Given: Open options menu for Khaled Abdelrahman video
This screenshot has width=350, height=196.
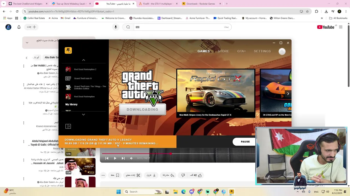Looking at the screenshot, I should [24, 123].
